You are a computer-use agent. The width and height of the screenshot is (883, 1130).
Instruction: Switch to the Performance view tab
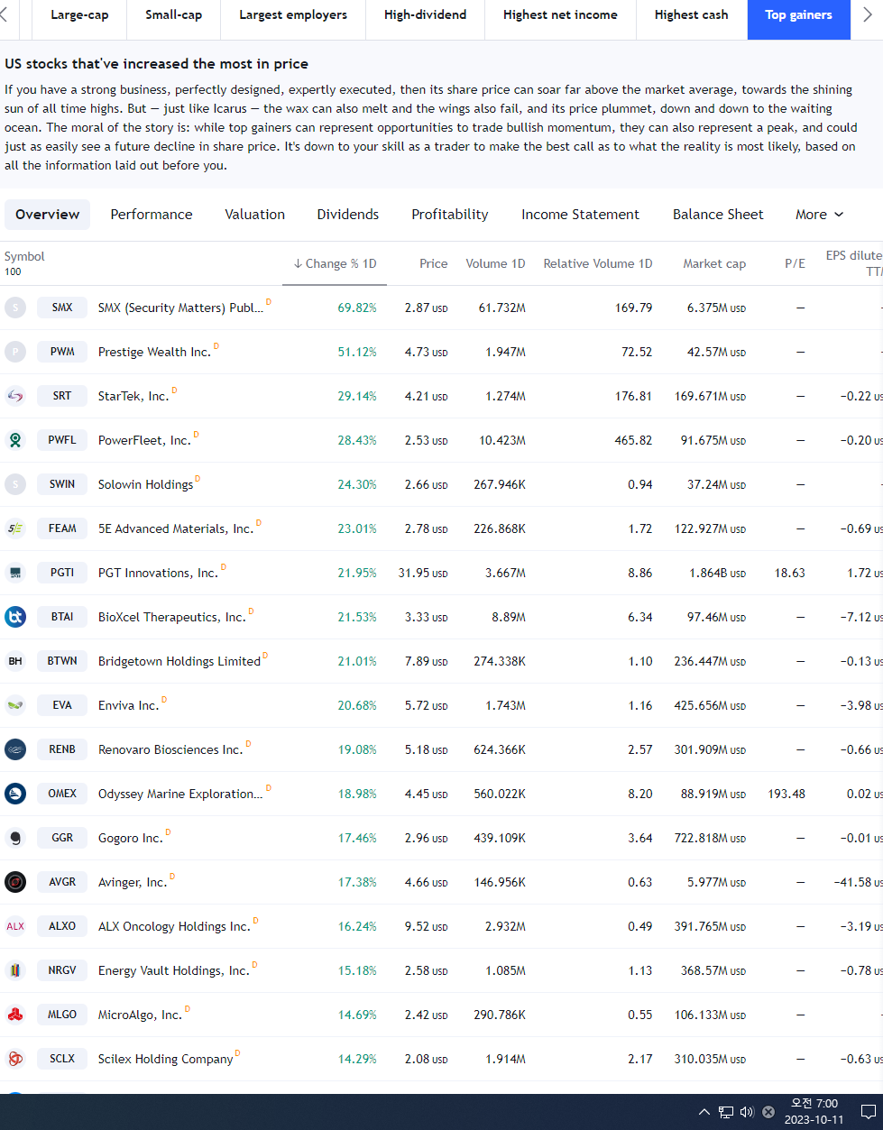pos(152,215)
